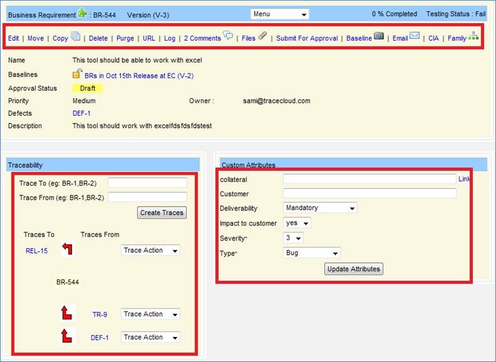
Task: Click the Baseline camera icon
Action: [379, 36]
